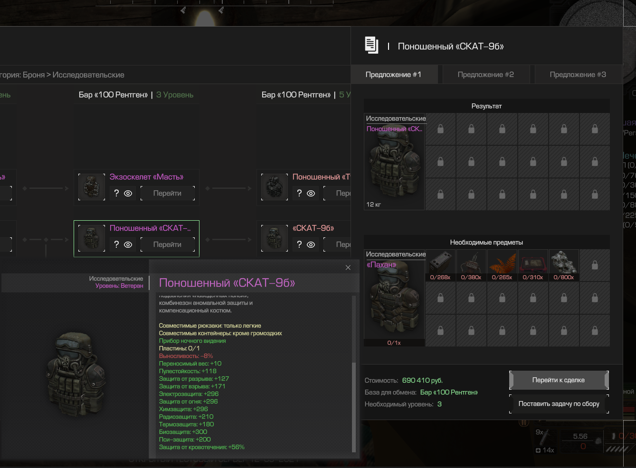Select the highlighted Поношенный «СКАТ-..» card thumbnail
The height and width of the screenshot is (468, 636).
(92, 238)
